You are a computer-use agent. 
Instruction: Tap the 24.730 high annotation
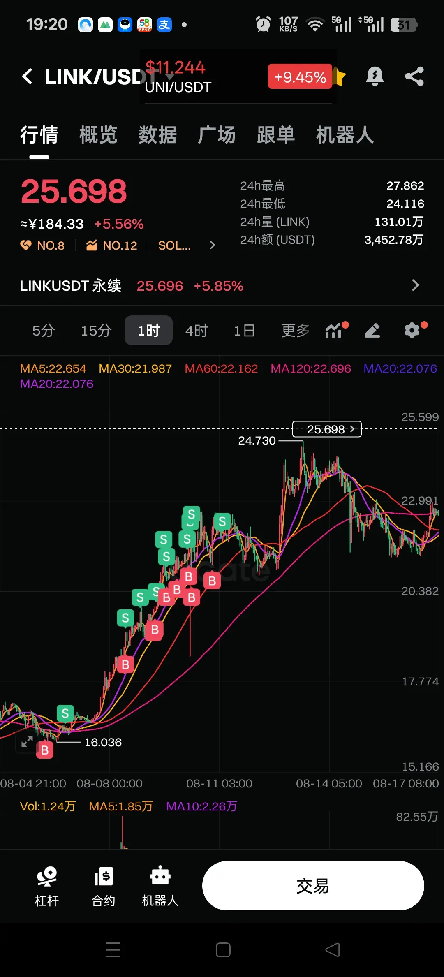click(x=257, y=440)
